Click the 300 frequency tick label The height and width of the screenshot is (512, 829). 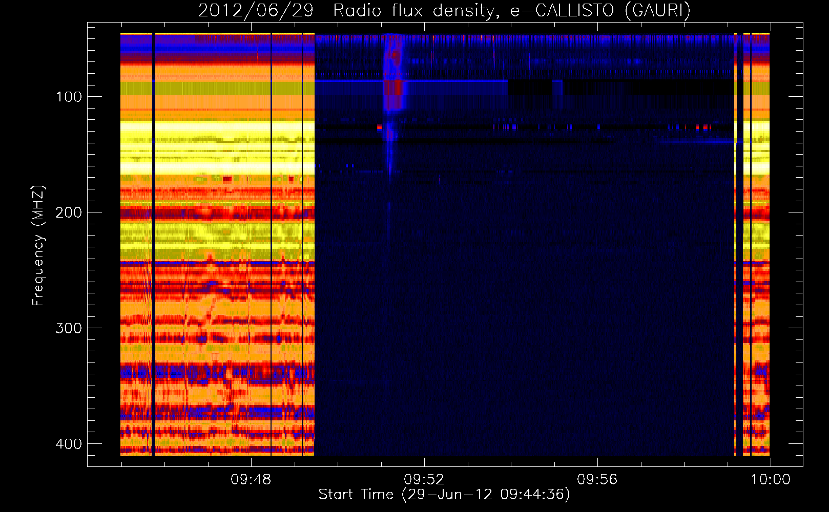(x=69, y=328)
